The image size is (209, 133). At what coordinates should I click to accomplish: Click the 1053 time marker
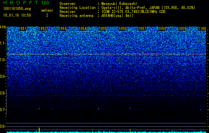coord(63,29)
